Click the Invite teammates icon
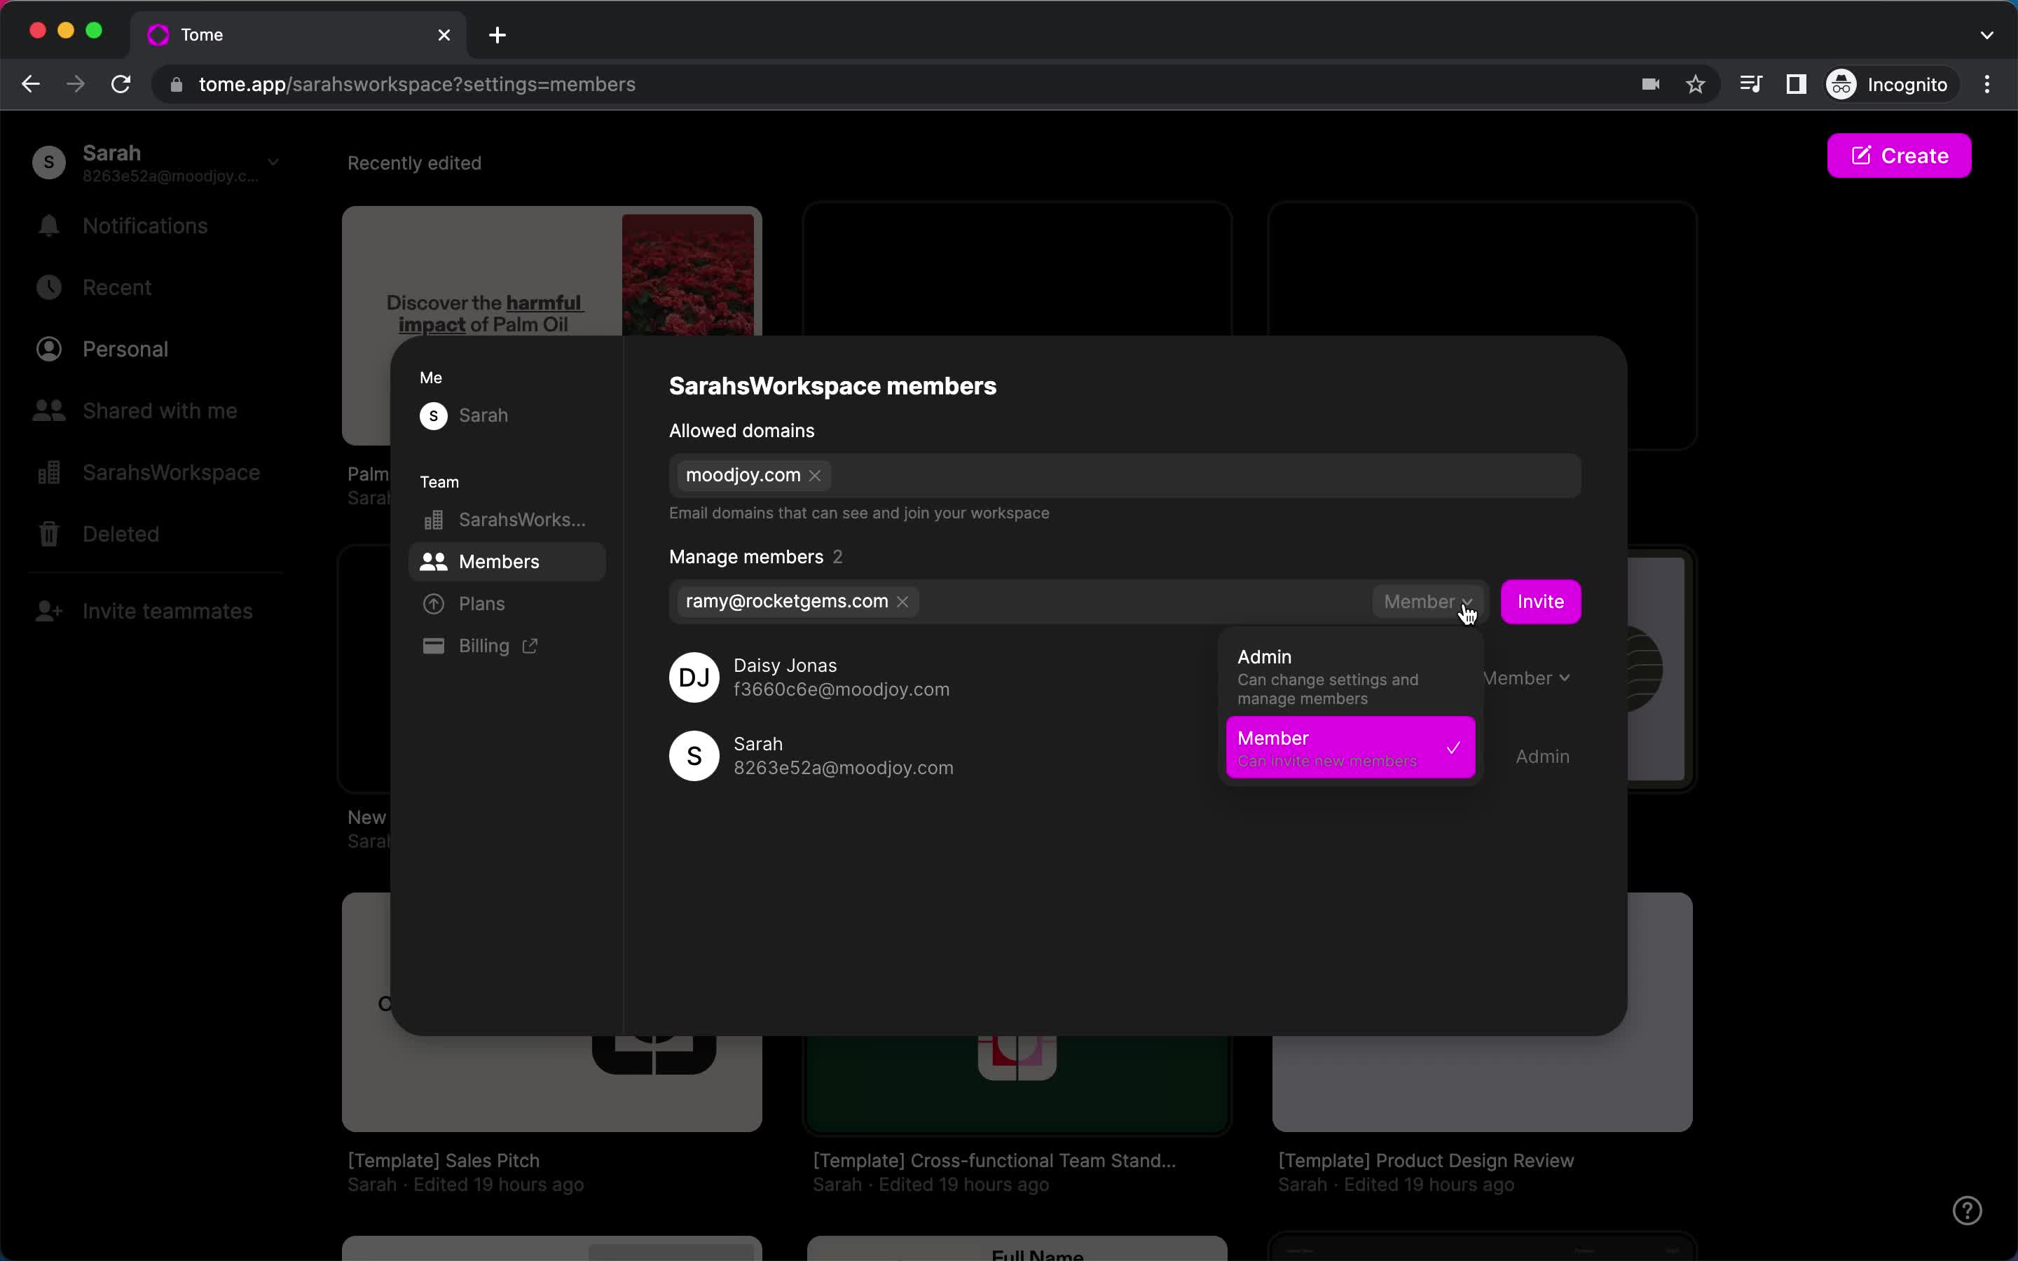 point(48,610)
